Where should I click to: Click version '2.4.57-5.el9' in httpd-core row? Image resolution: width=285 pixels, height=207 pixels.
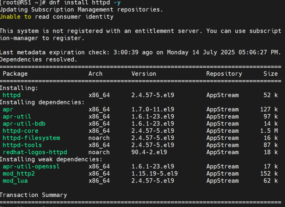153,131
